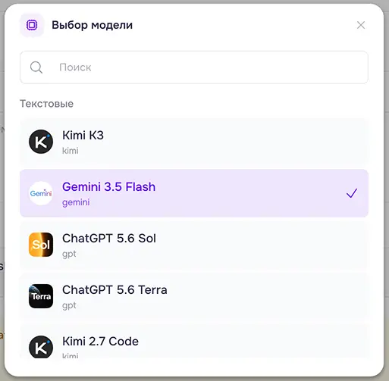Click the checkmark beside Gemini 3.5 Flash

click(352, 193)
